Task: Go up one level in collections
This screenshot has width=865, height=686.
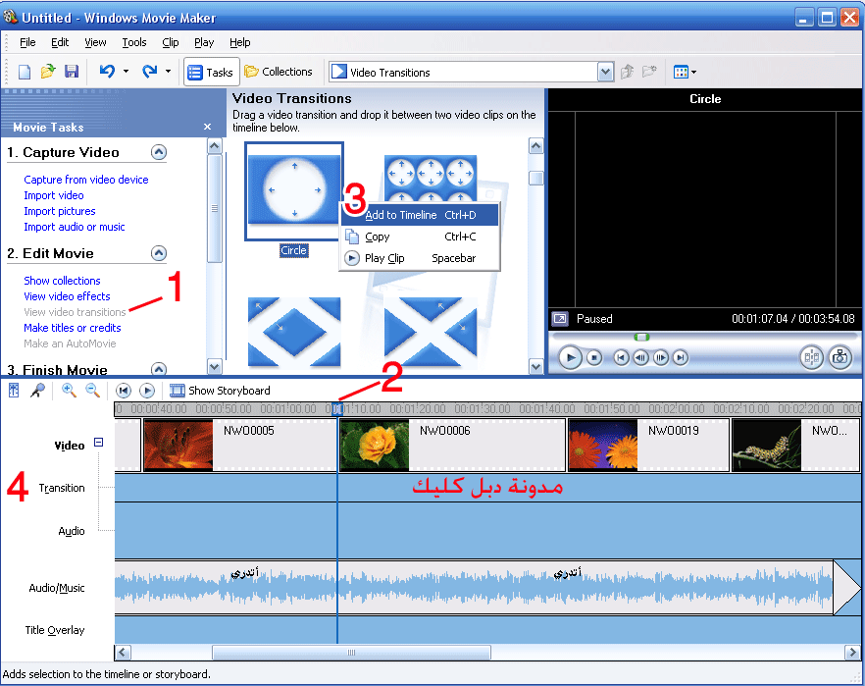Action: click(628, 72)
